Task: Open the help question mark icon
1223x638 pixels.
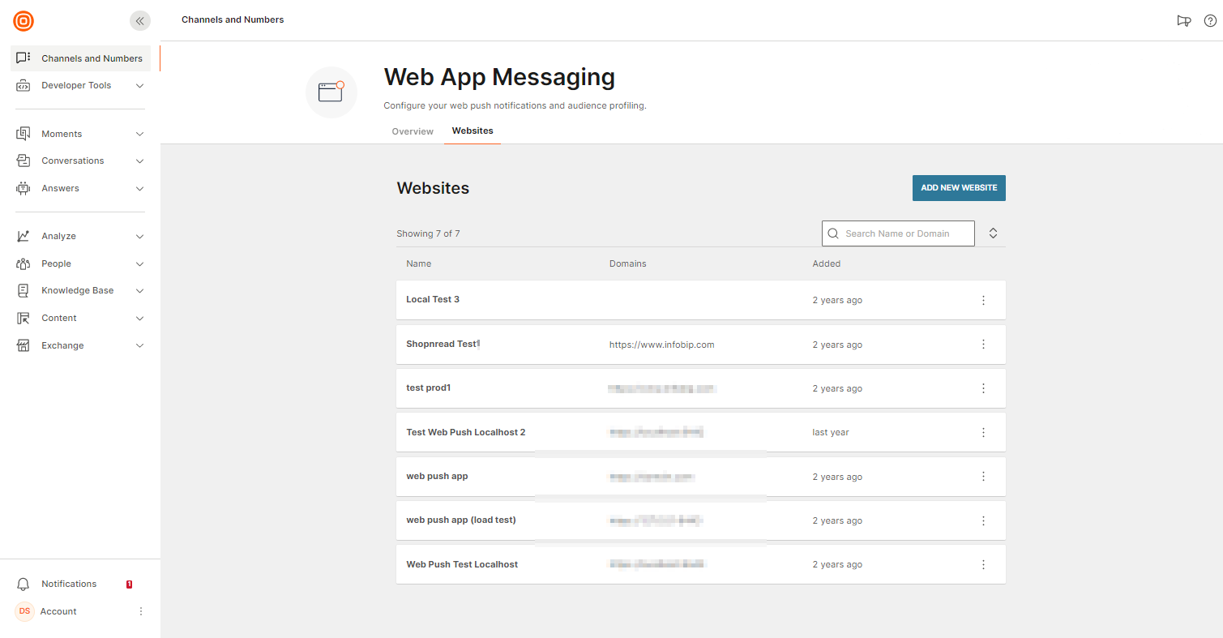Action: point(1210,21)
